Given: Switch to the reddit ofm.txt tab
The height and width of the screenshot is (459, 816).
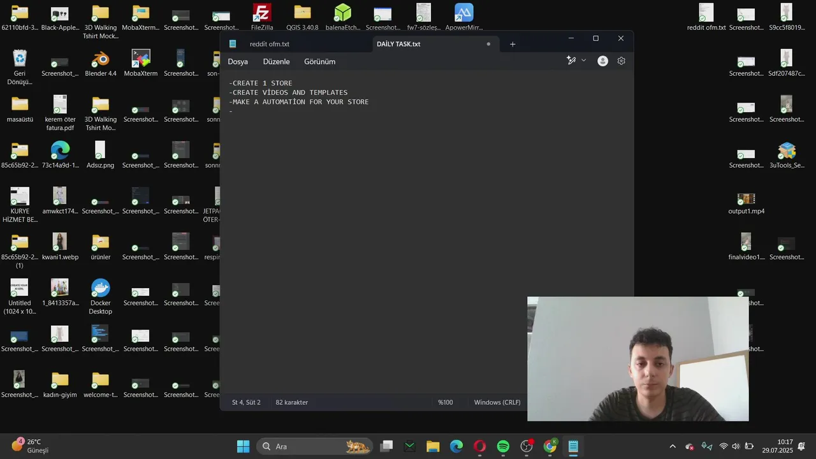Looking at the screenshot, I should pos(269,44).
